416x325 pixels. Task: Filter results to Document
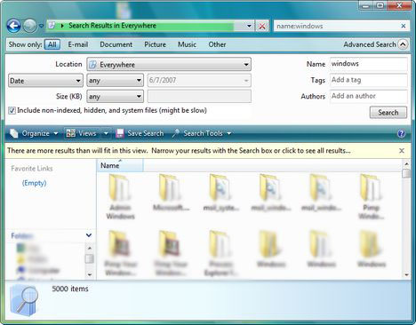(x=116, y=44)
